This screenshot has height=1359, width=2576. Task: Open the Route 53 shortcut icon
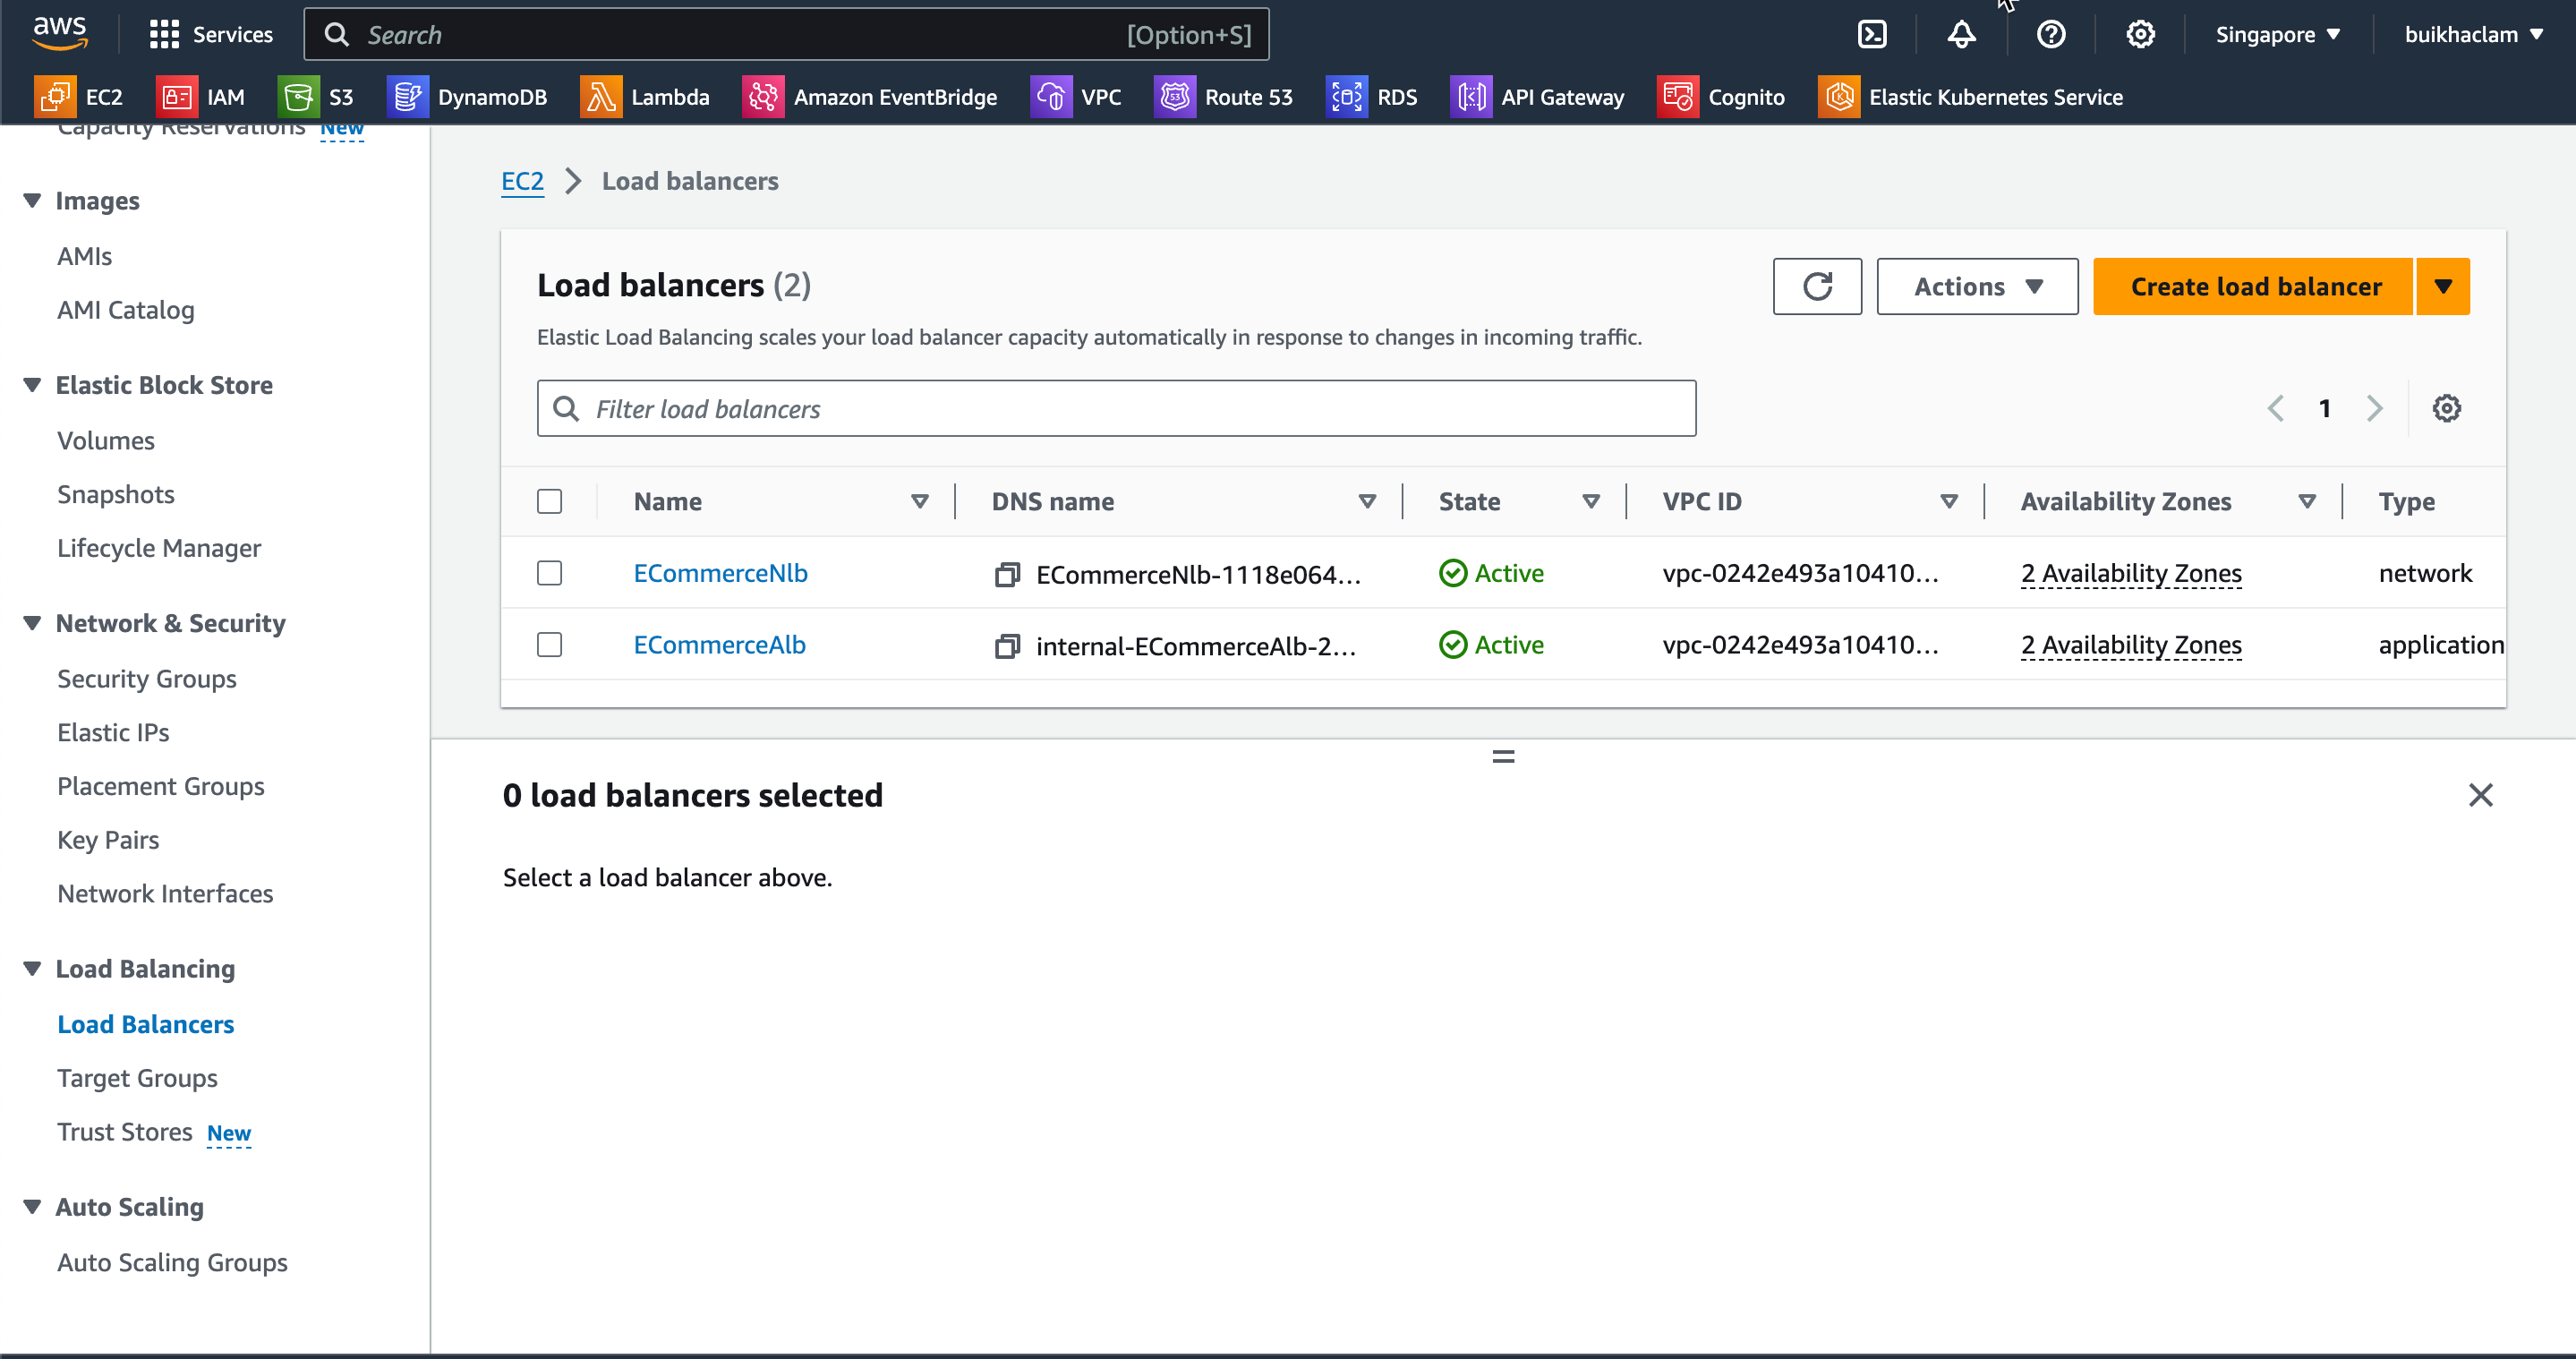click(x=1175, y=97)
